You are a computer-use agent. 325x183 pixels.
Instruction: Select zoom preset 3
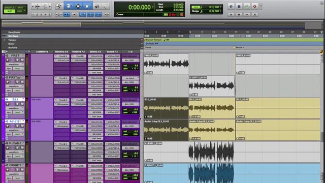coord(41,15)
